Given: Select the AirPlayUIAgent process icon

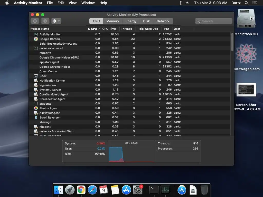Looking at the screenshot, I should tap(36, 113).
